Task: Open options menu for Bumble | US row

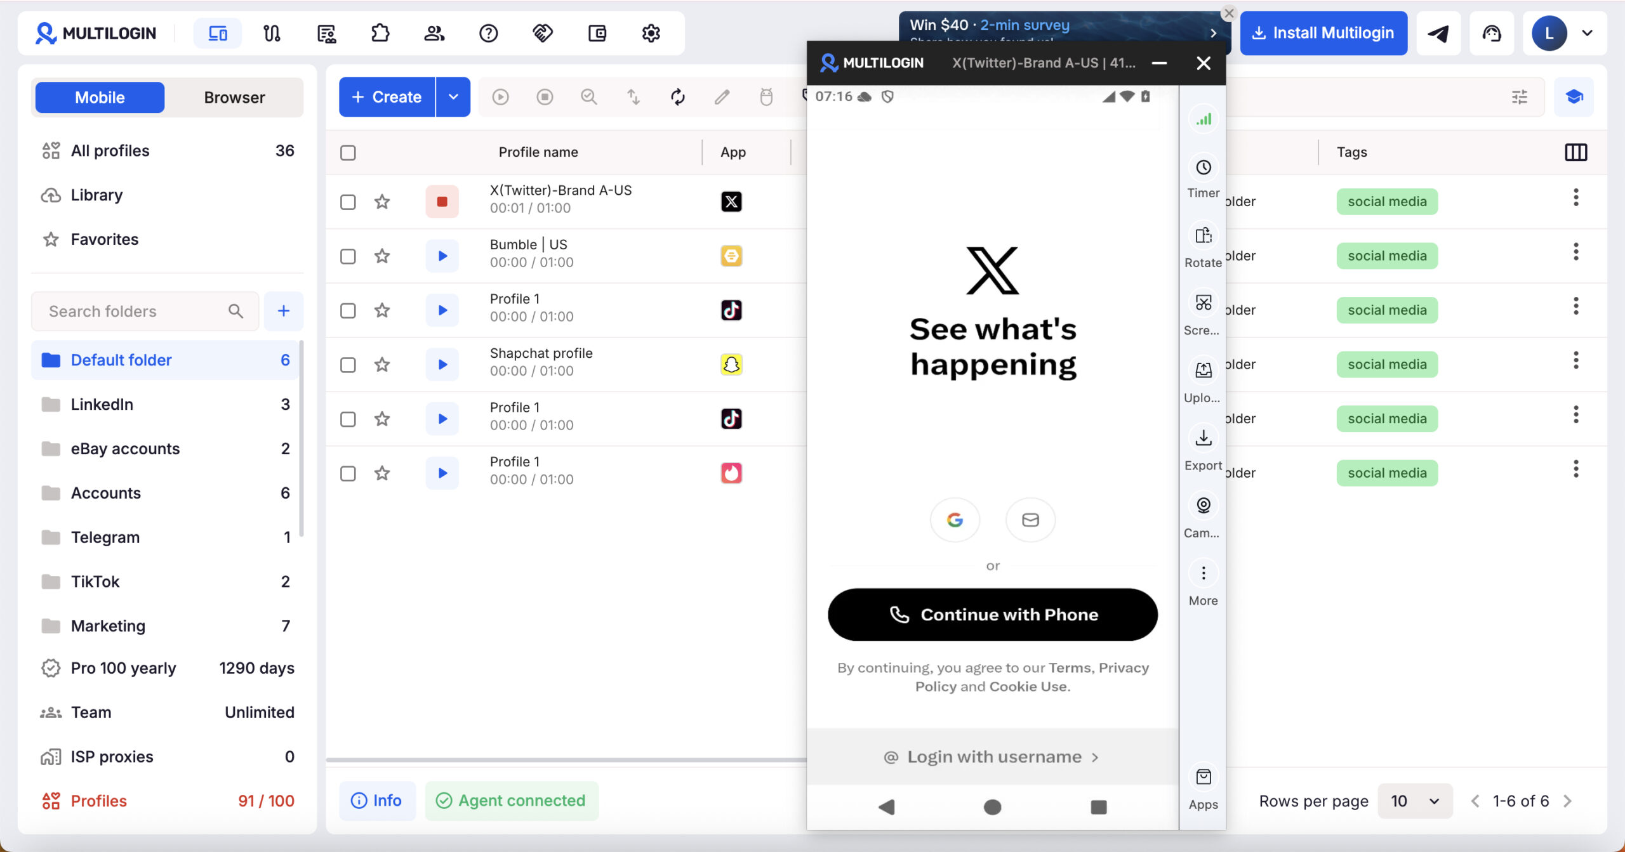Action: tap(1575, 252)
